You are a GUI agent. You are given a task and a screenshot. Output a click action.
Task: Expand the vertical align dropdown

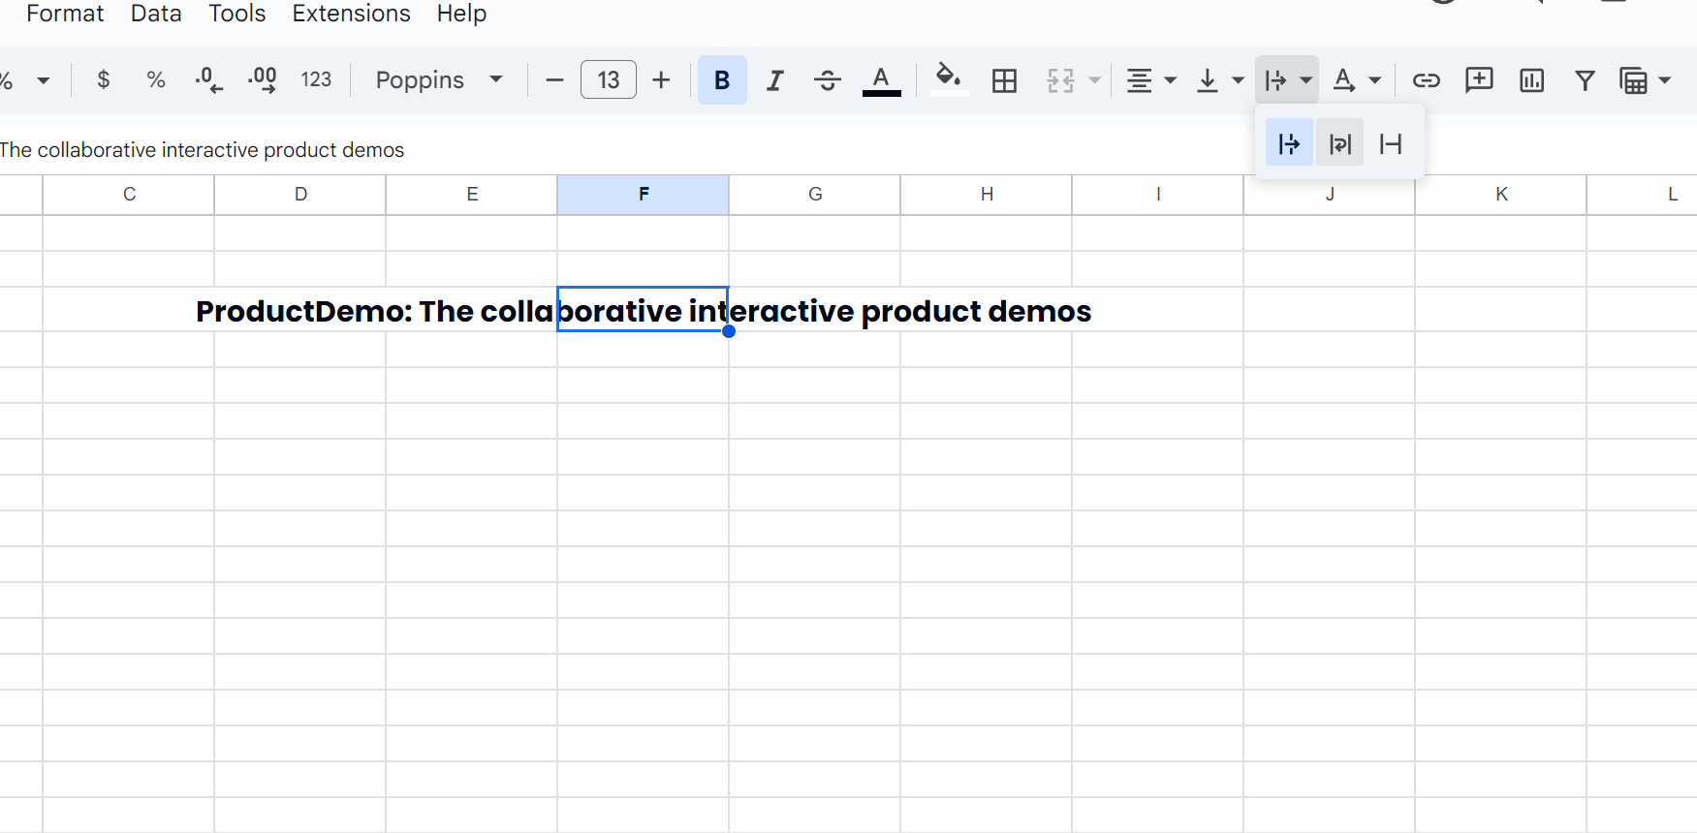click(x=1219, y=80)
